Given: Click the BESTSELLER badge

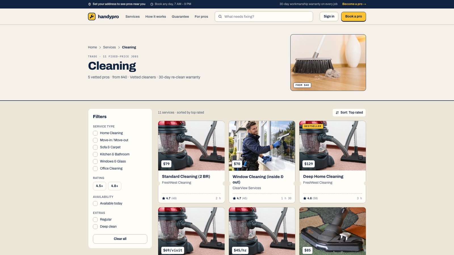Looking at the screenshot, I should coord(313,126).
